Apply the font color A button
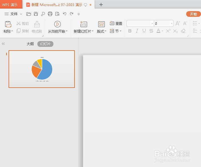Image resolution: width=201 pixels, height=167 pixels. [x=158, y=31]
